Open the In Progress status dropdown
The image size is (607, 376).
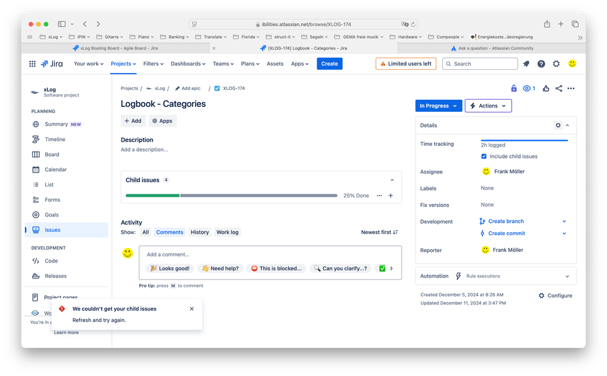(x=439, y=106)
